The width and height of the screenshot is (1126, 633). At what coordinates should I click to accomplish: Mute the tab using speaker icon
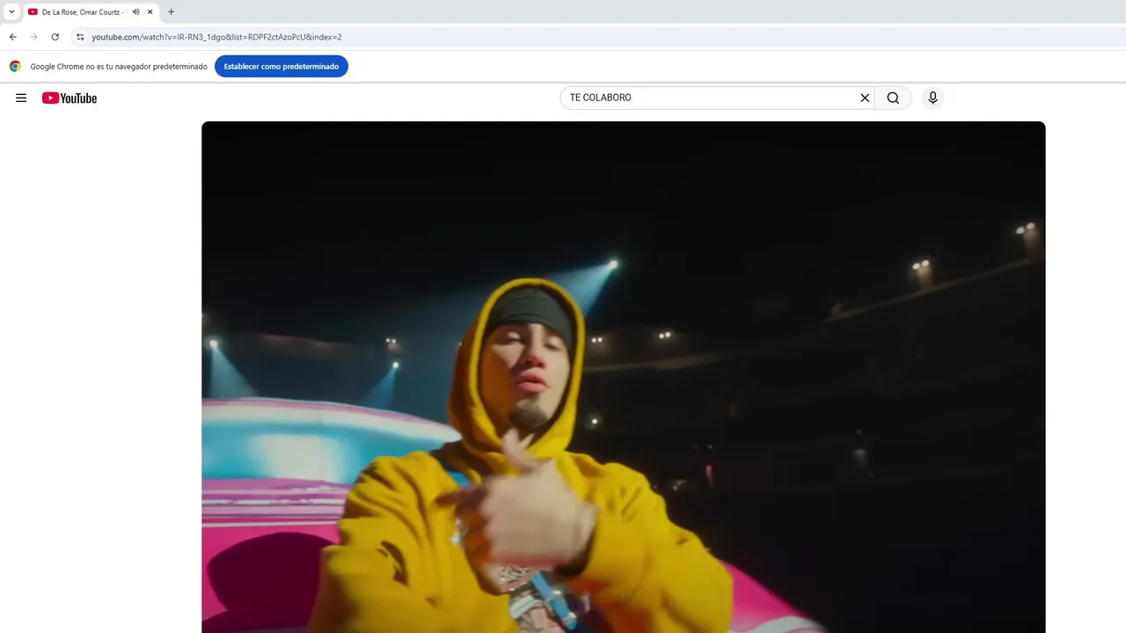(135, 12)
